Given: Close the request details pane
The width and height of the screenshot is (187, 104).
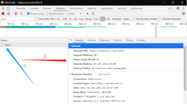Looking at the screenshot, I should pos(71,40).
